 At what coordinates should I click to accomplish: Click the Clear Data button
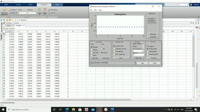[106, 58]
